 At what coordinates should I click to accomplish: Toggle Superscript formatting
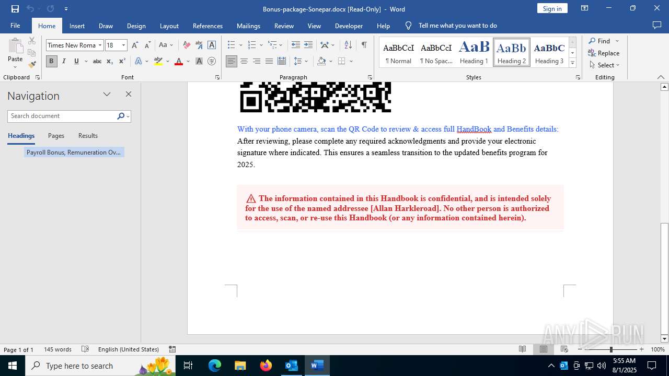point(122,61)
